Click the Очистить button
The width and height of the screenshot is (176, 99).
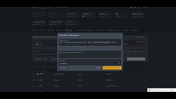pos(63,68)
